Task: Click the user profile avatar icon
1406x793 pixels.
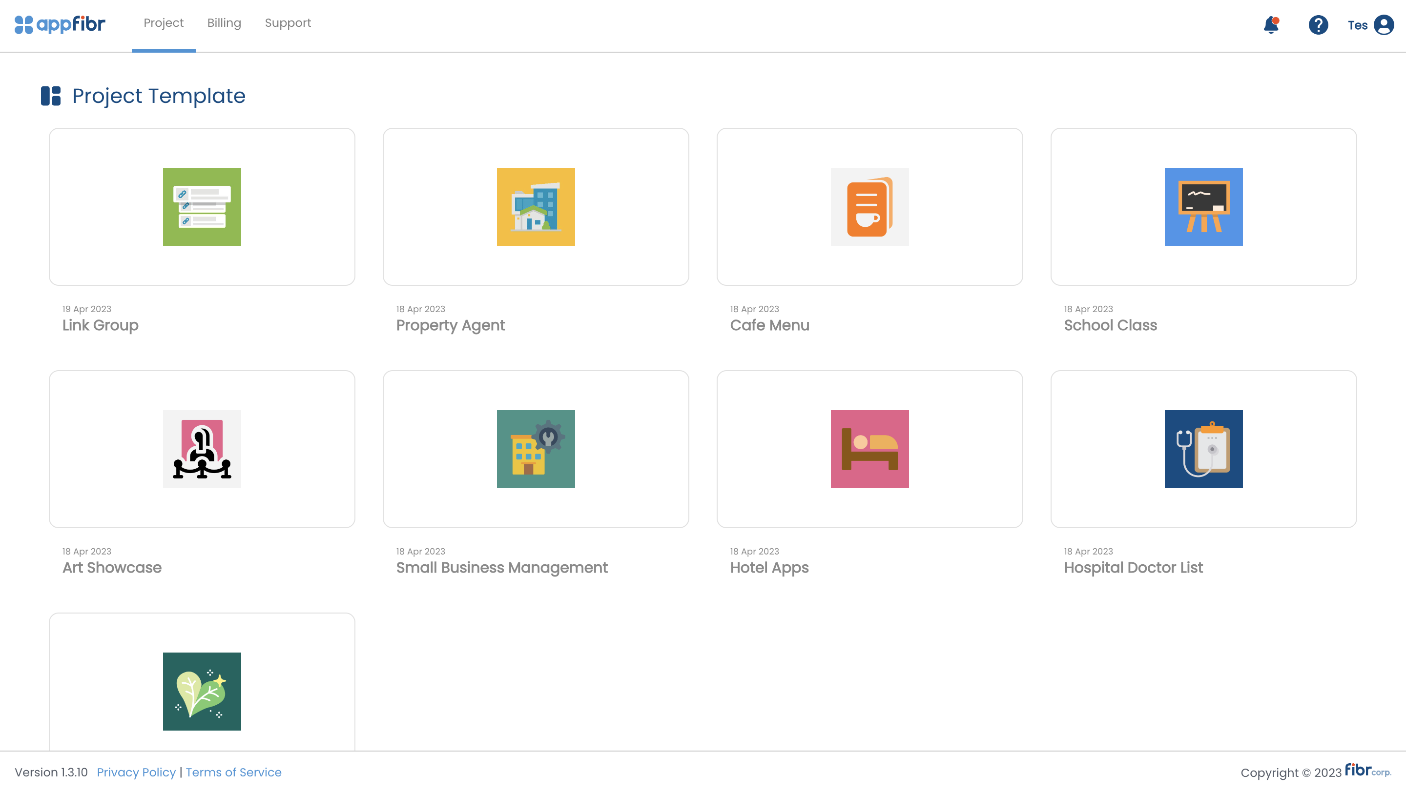Action: 1384,25
